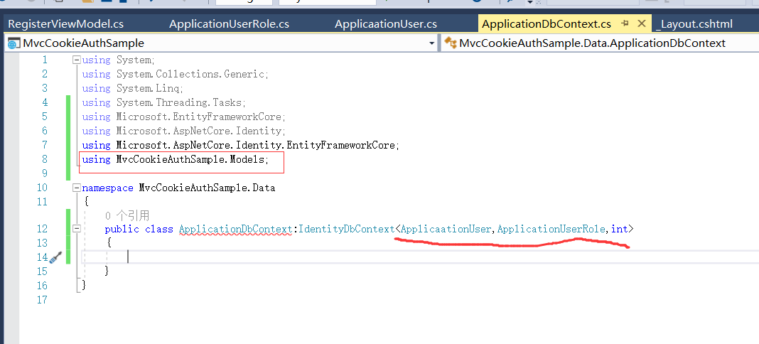This screenshot has height=344, width=759.
Task: Click the 'using System.Linq;' line
Action: pos(133,88)
